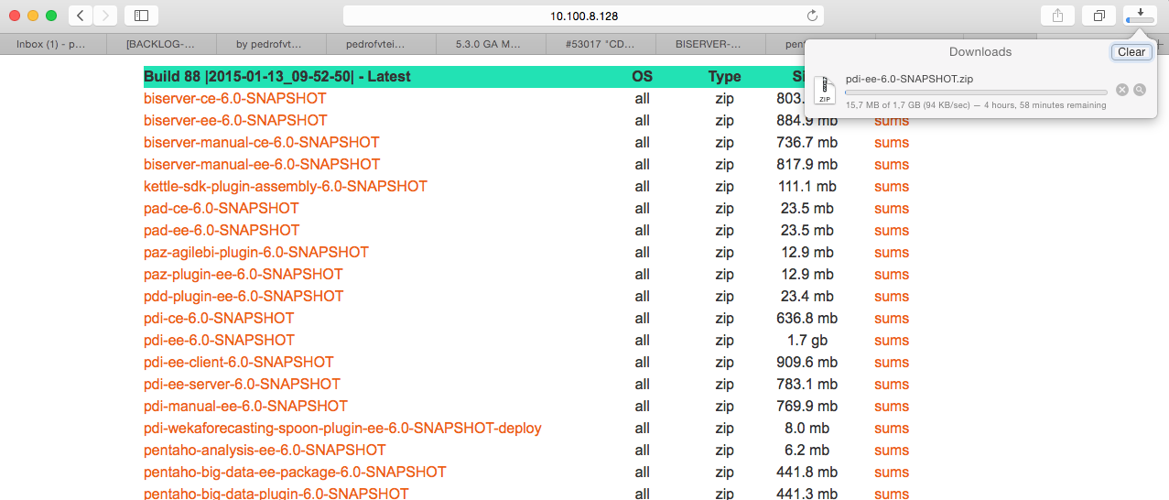The image size is (1169, 500).
Task: Click the Type column header
Action: pos(724,76)
